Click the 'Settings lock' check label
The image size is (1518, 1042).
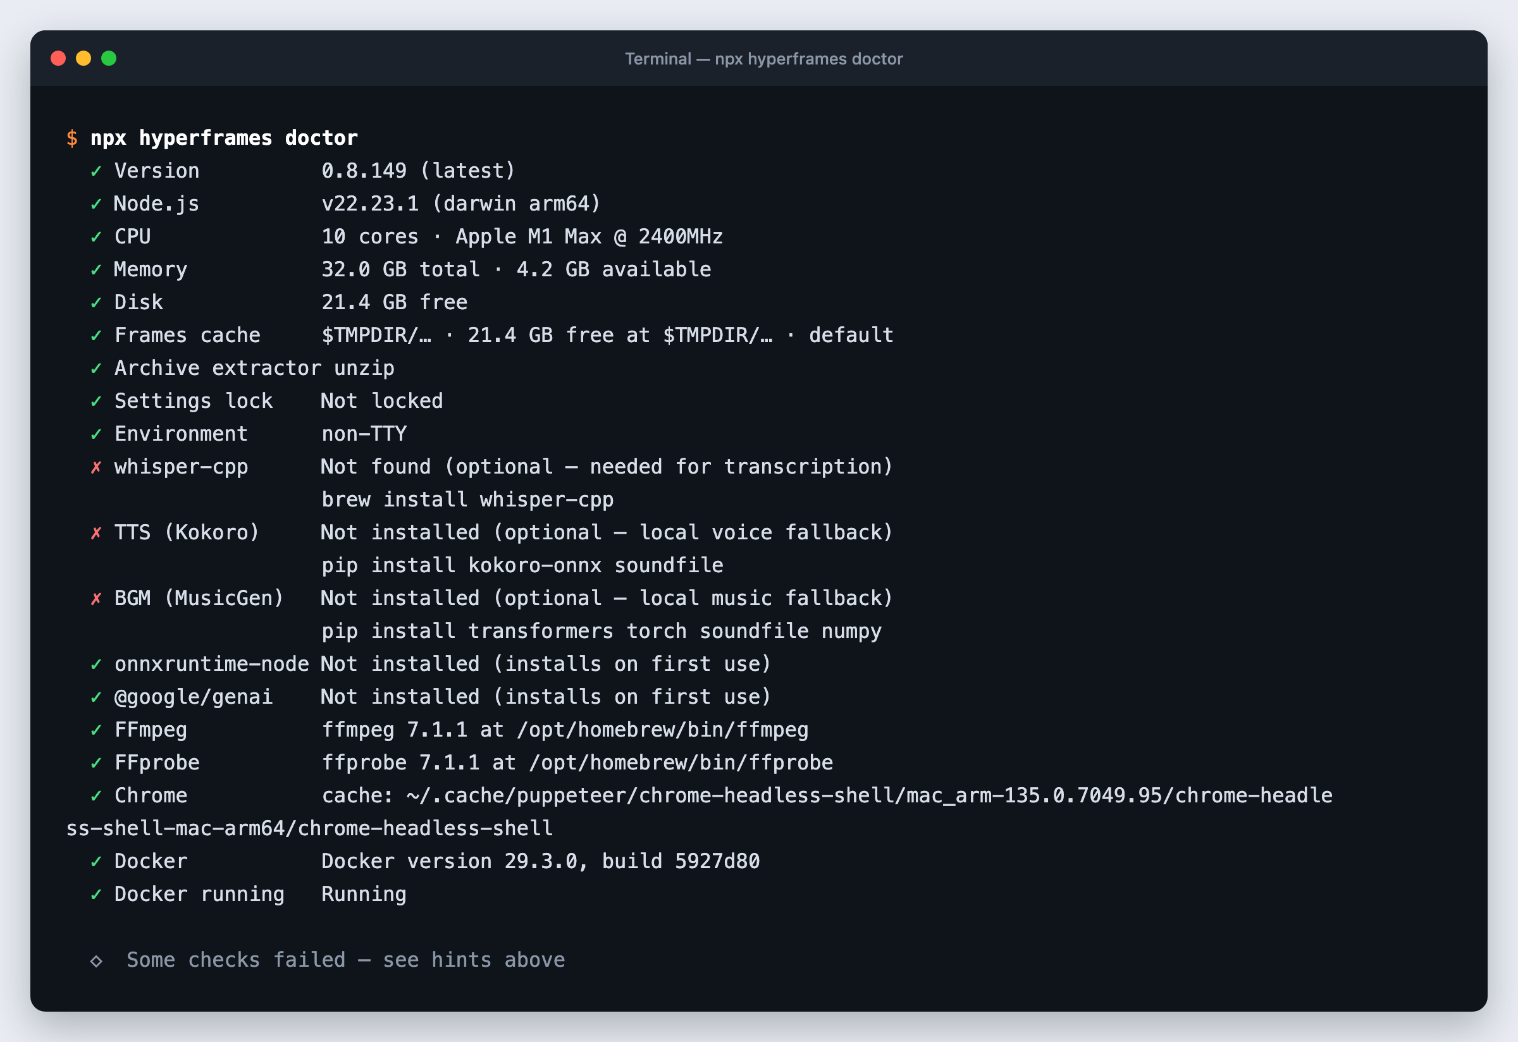194,401
